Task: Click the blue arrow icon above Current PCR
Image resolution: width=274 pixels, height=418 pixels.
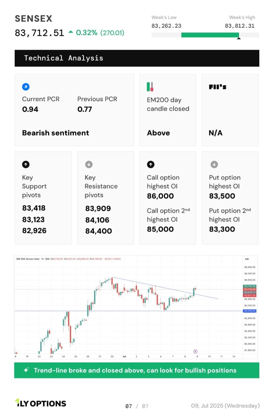Action: tap(26, 87)
